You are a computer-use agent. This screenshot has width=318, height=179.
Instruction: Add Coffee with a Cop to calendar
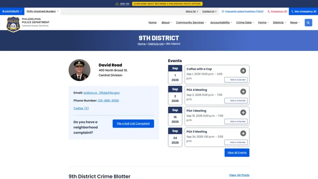236,80
